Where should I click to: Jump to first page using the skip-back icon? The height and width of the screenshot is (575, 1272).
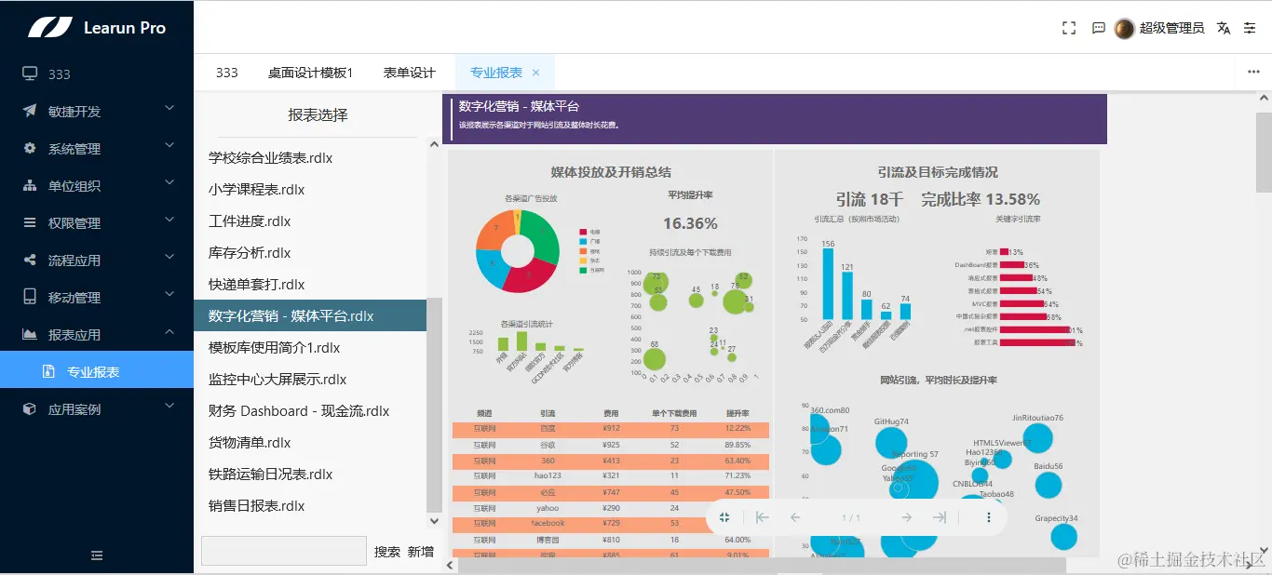coord(763,516)
